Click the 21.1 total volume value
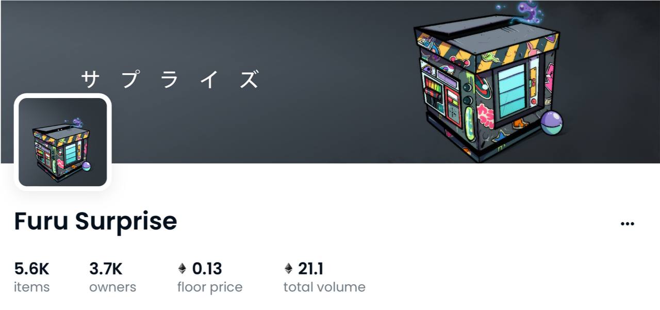Image resolution: width=660 pixels, height=310 pixels. pos(310,269)
